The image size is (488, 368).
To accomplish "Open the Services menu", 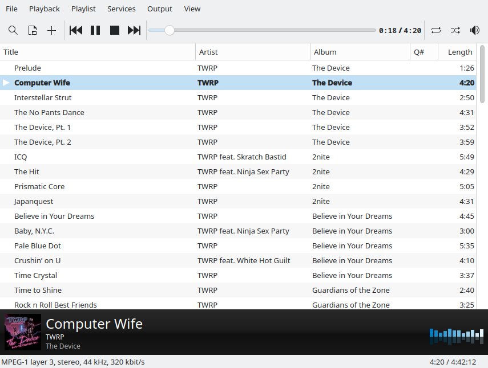I will point(122,9).
